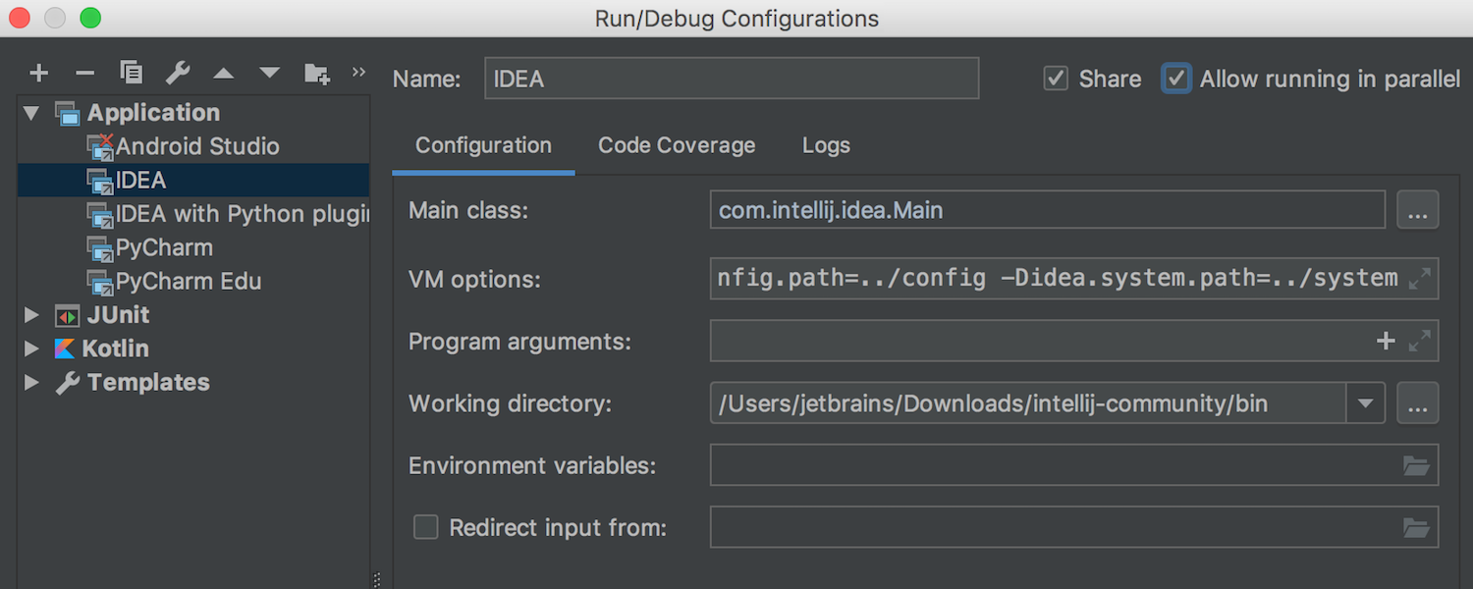Select the Templates group
This screenshot has width=1473, height=589.
[193, 382]
